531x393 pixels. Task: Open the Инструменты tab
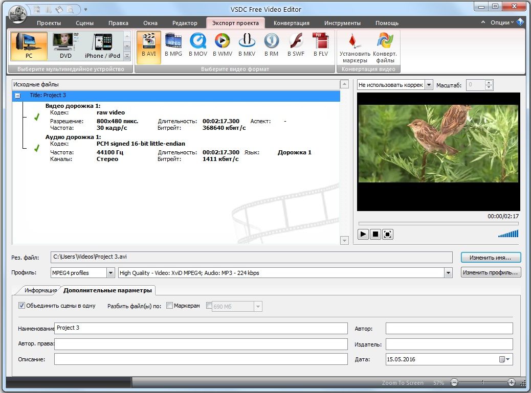[342, 23]
